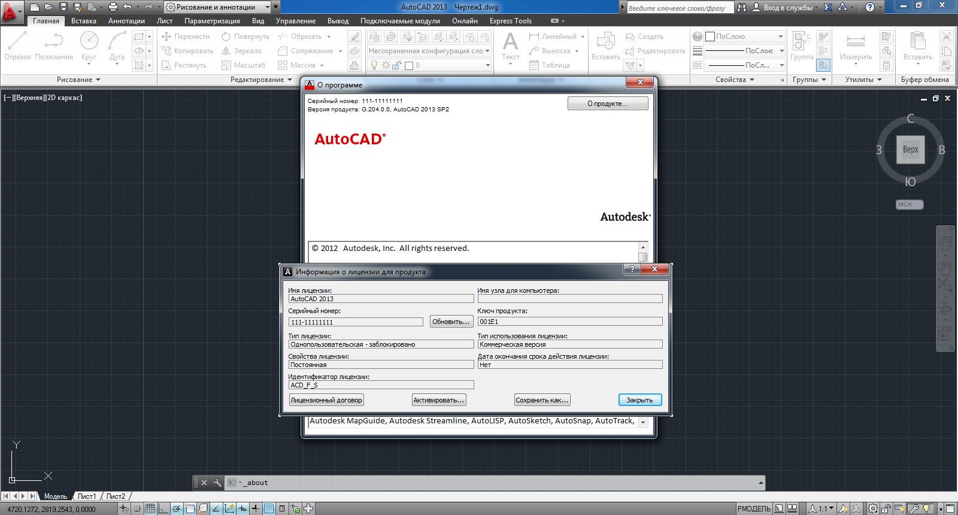This screenshot has width=958, height=515.
Task: Click the Обновить... button
Action: point(451,322)
